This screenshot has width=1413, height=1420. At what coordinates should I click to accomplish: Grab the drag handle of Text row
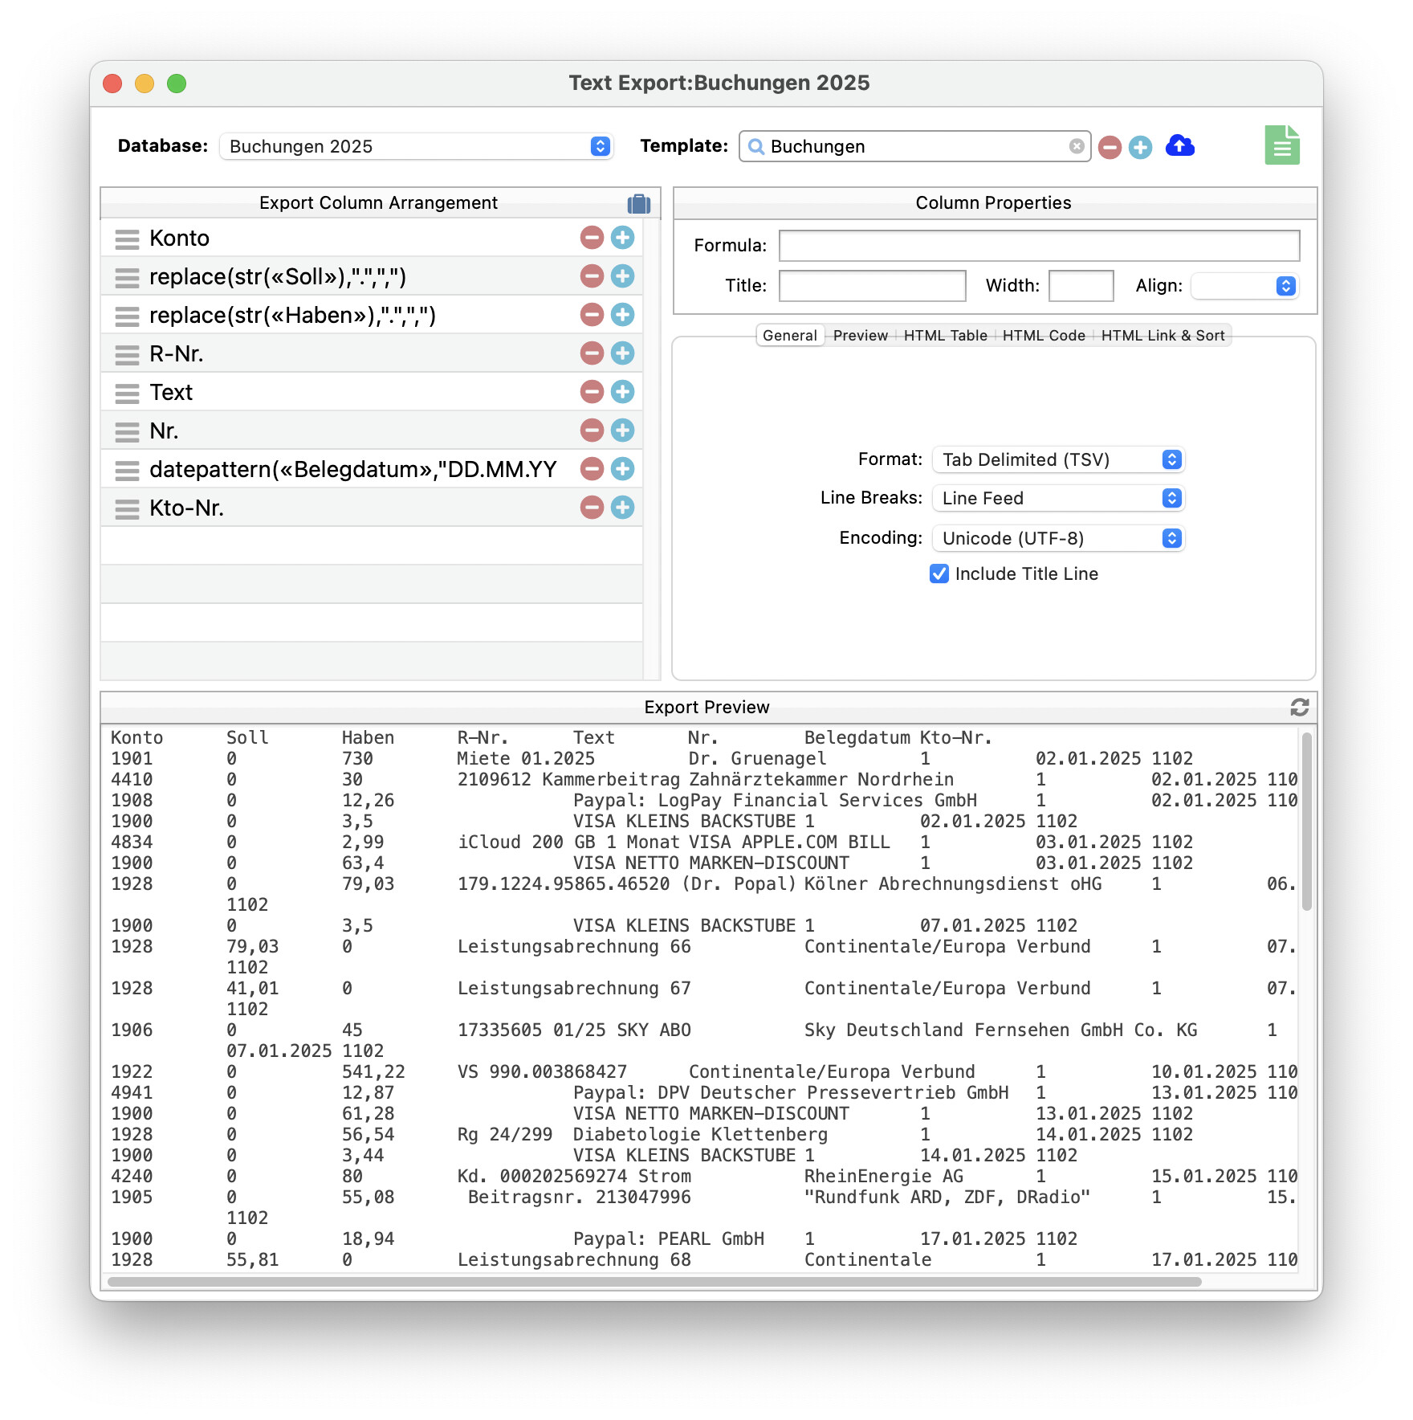[x=127, y=393]
